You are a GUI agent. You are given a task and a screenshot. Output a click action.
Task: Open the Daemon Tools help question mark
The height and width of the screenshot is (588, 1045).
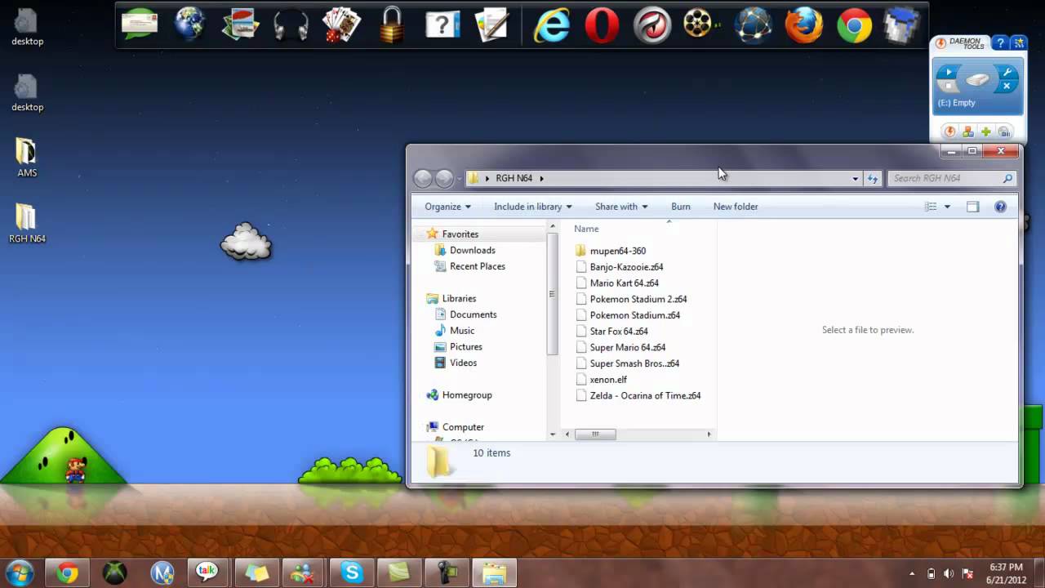pyautogui.click(x=1000, y=43)
